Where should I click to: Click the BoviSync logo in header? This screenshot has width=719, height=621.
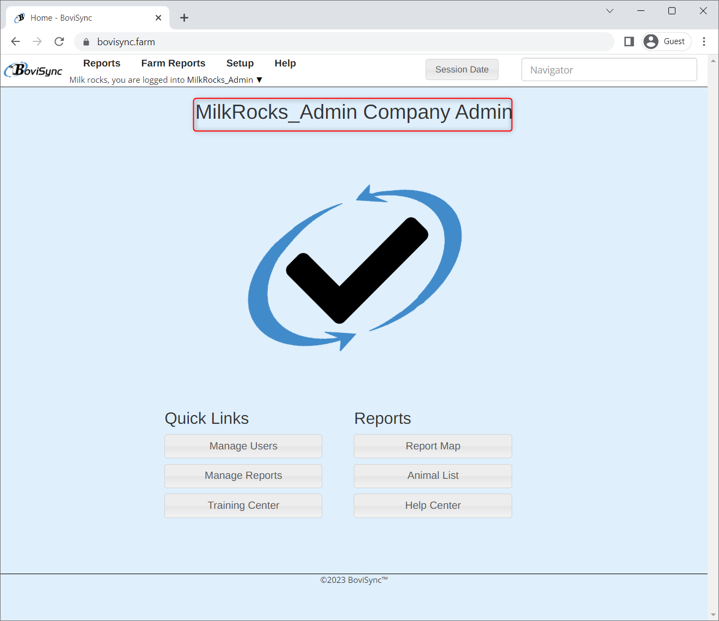point(33,70)
